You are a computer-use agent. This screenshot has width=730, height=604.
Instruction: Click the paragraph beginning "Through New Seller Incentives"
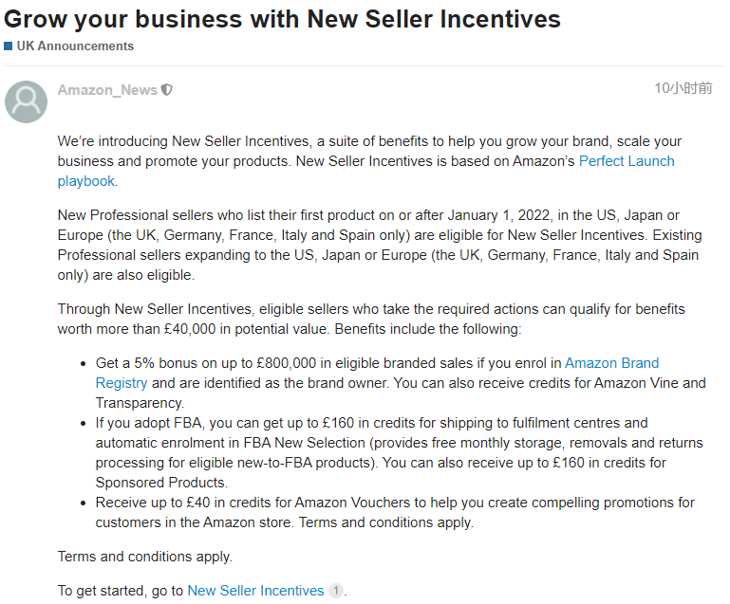point(370,320)
